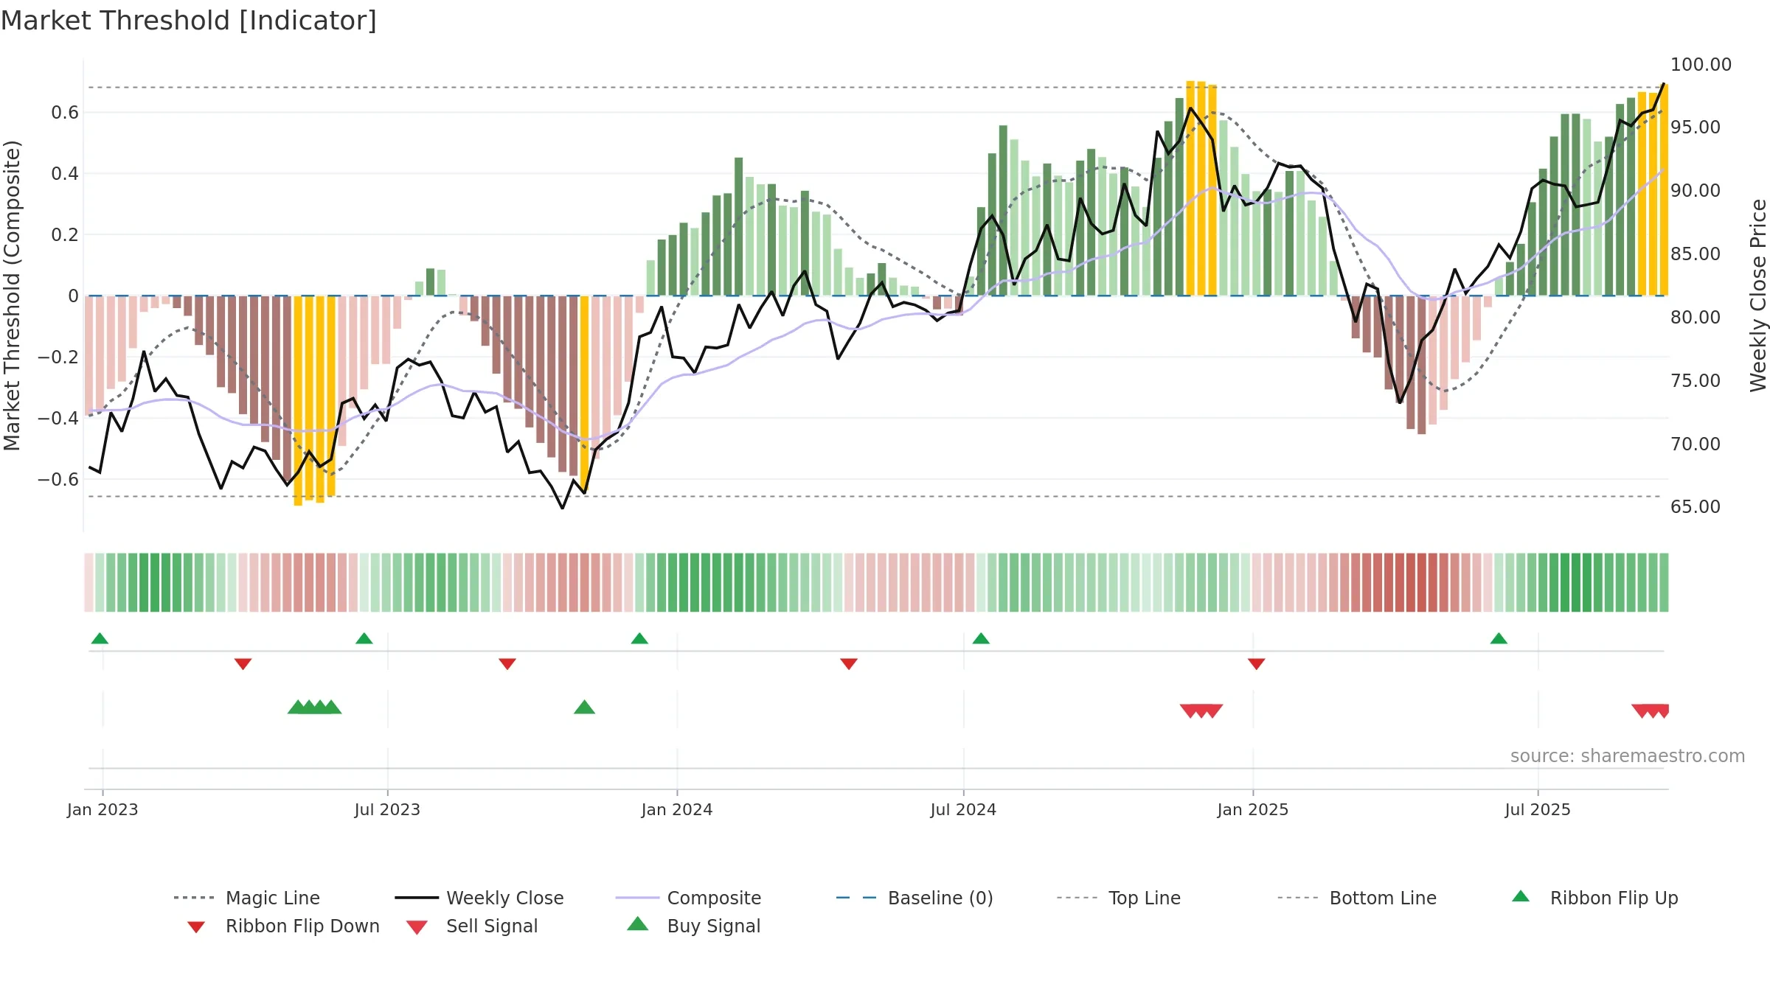Click the 100.00 price axis label
Viewport: 1770px width, 995px height.
[1701, 64]
